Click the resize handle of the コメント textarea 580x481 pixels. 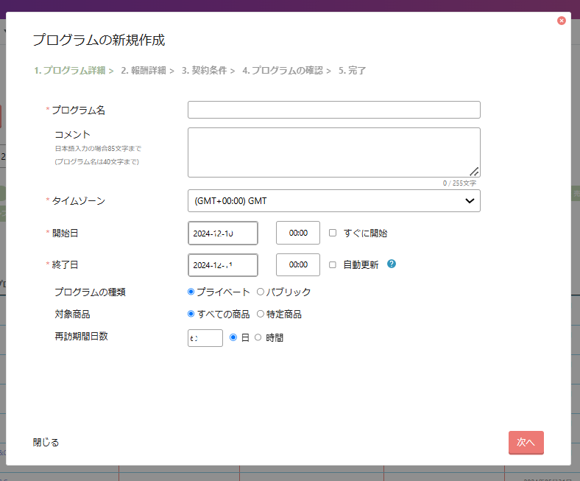474,172
